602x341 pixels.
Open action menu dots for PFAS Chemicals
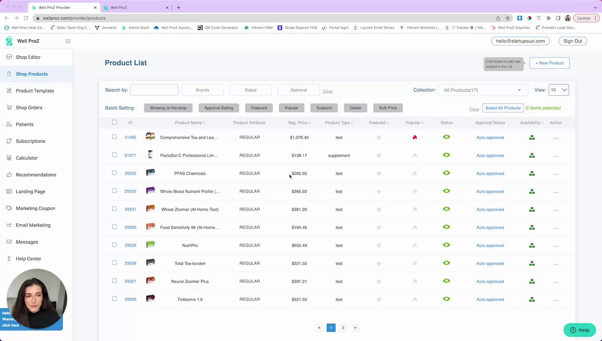coord(555,174)
